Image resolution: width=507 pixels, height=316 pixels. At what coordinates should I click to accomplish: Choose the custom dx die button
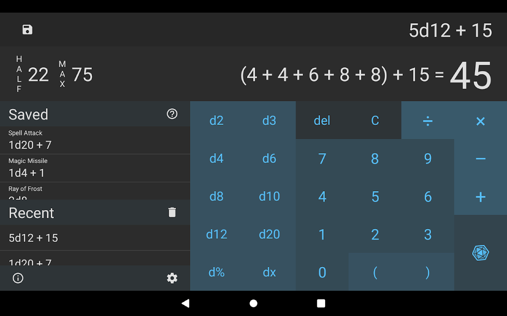point(269,272)
